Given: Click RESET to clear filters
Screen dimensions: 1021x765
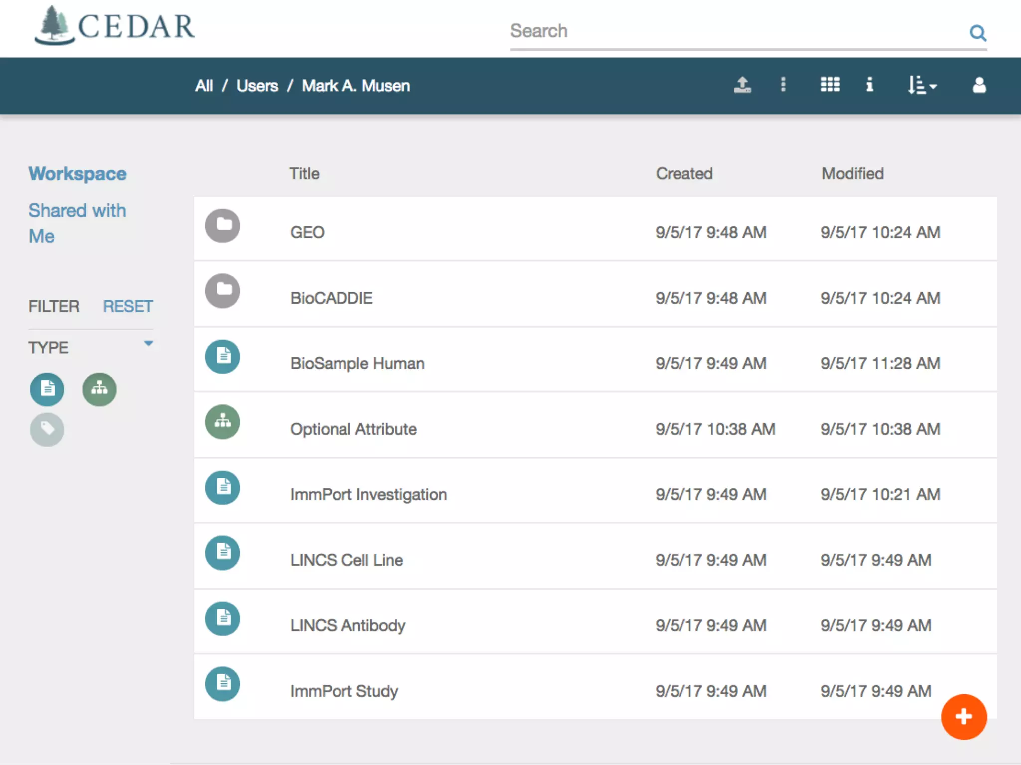Looking at the screenshot, I should click(128, 306).
